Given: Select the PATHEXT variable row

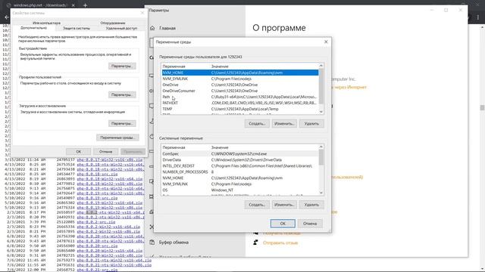Looking at the screenshot, I should [x=240, y=103].
